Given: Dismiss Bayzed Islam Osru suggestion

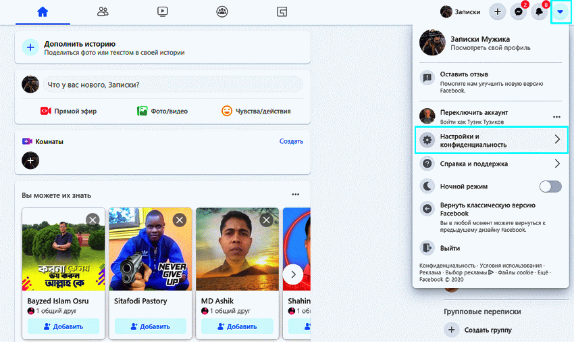Looking at the screenshot, I should point(93,220).
